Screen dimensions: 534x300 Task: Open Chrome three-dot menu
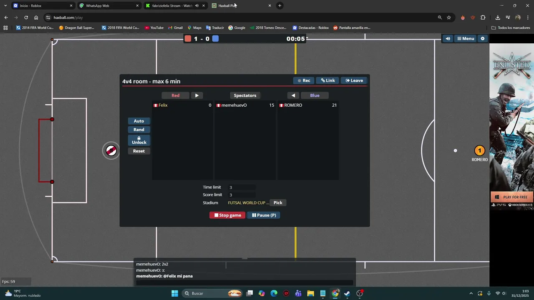pos(528,17)
